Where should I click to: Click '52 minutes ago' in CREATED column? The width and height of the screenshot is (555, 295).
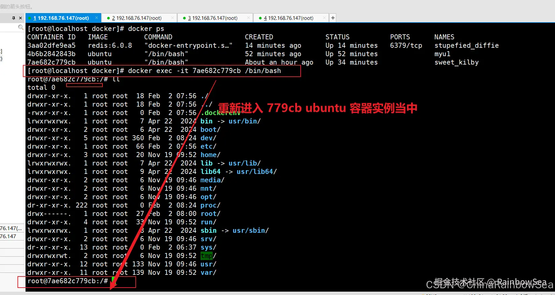[x=273, y=54]
